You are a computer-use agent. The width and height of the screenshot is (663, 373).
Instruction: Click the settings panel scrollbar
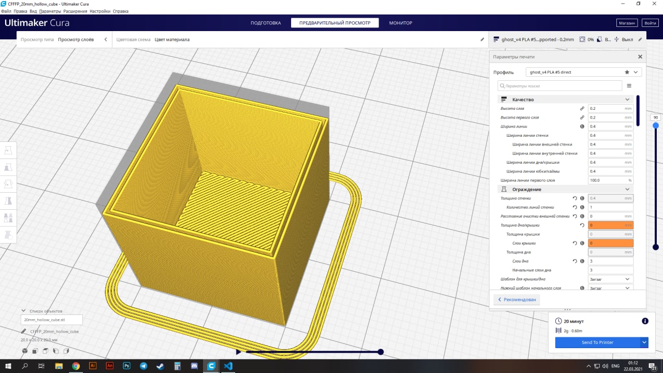point(638,110)
